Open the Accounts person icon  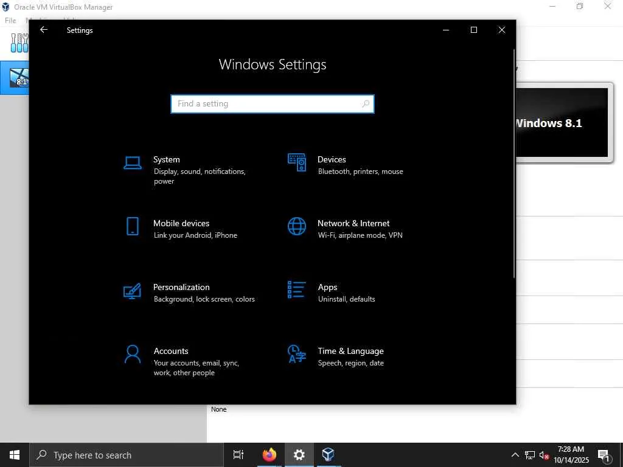pos(132,355)
